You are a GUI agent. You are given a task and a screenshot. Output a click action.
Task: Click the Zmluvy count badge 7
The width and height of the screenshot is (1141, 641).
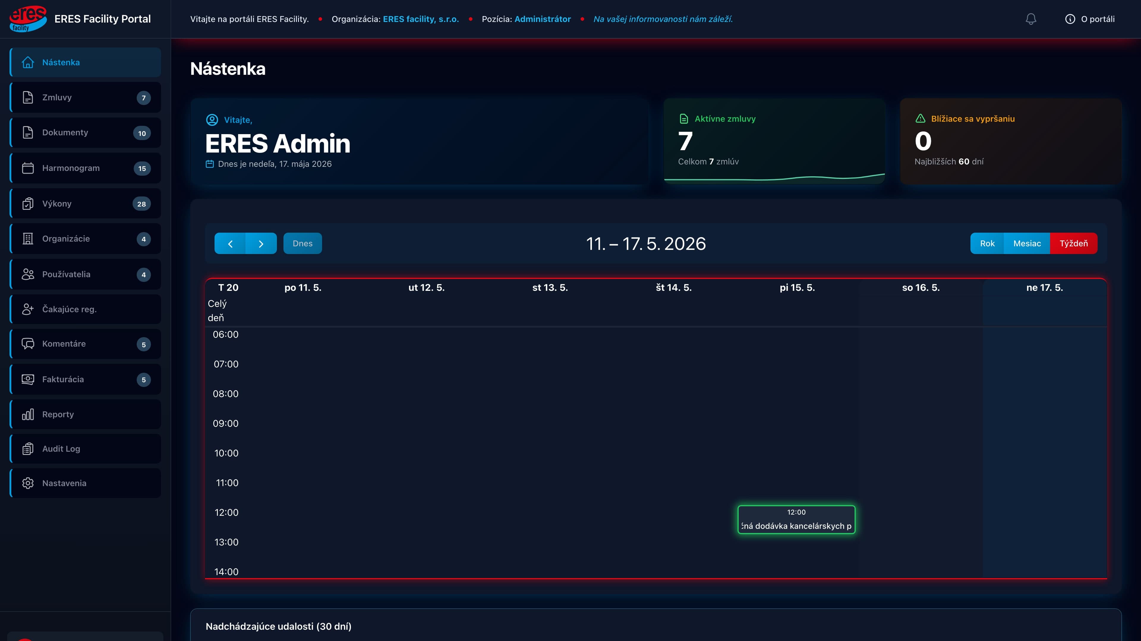[x=144, y=98]
